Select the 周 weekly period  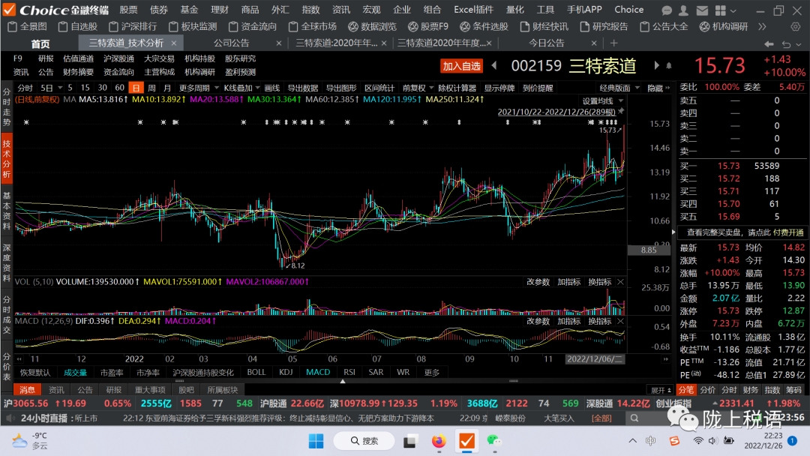151,88
